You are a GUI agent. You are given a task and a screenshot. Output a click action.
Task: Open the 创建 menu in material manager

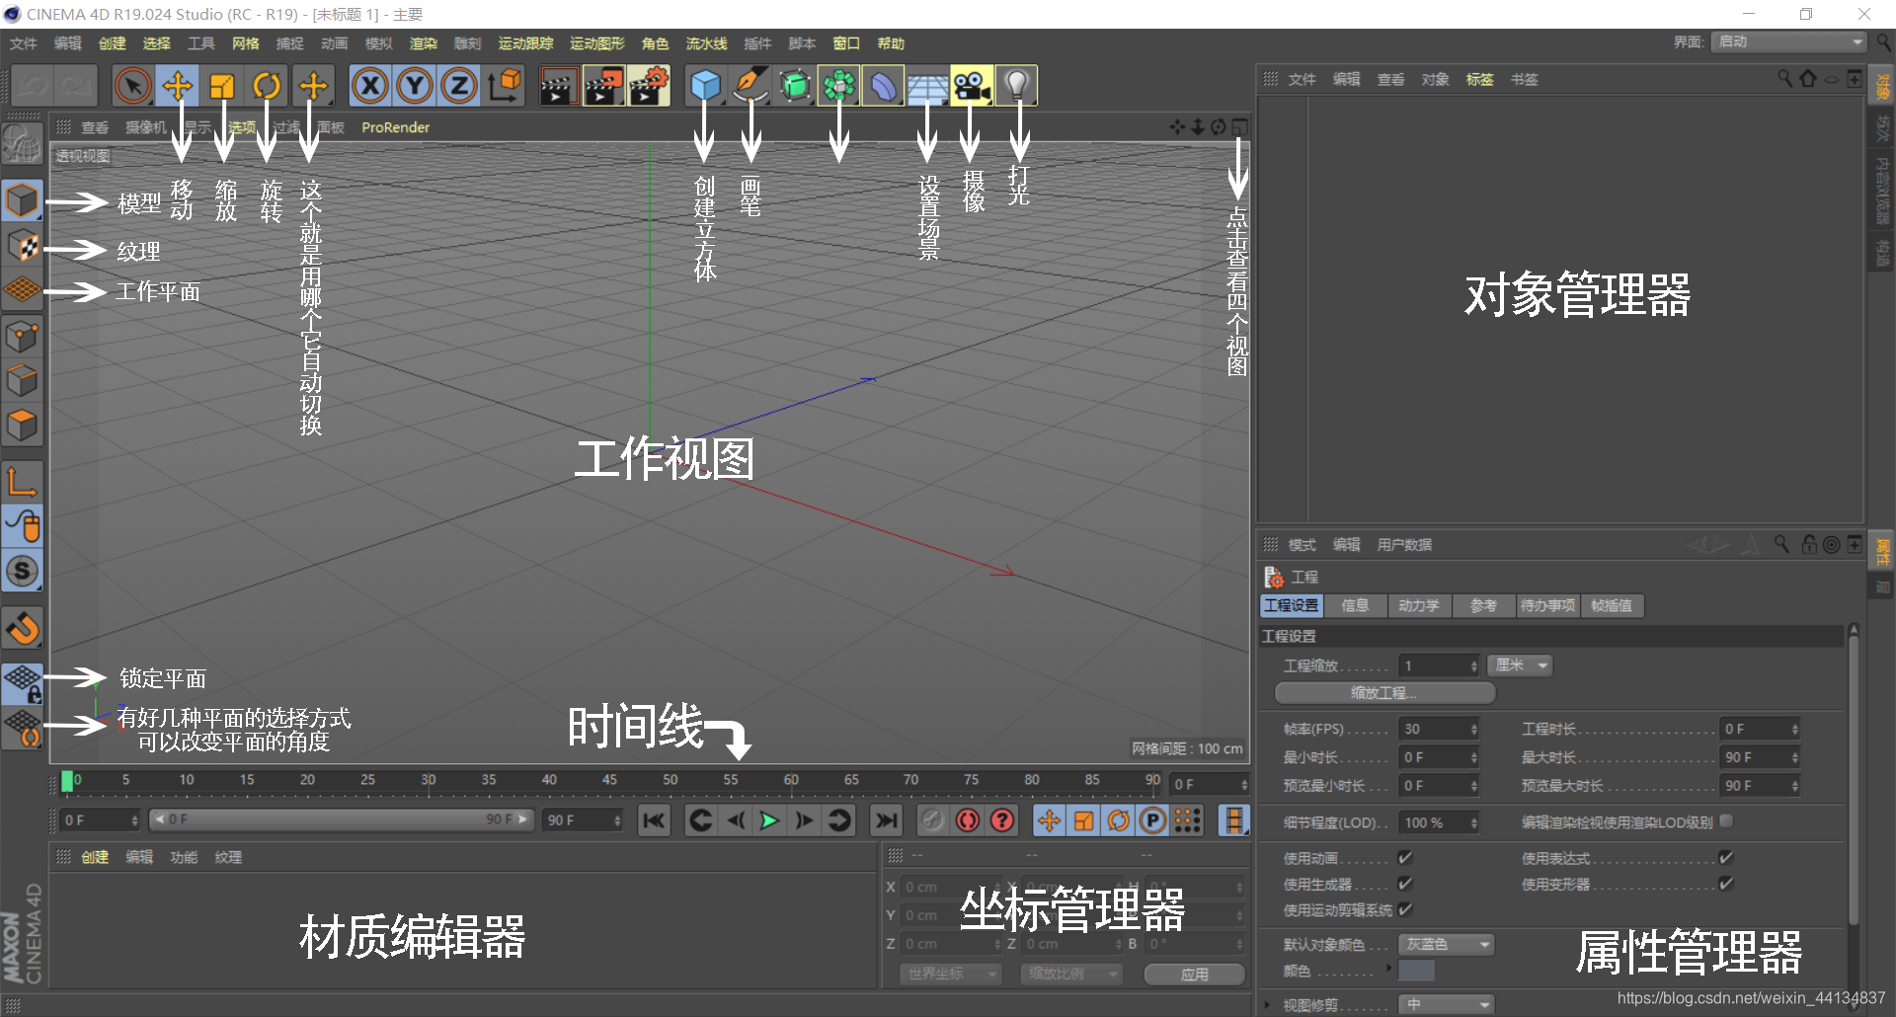[95, 857]
